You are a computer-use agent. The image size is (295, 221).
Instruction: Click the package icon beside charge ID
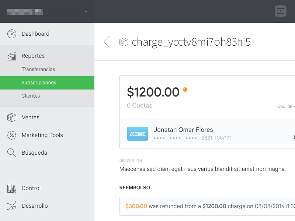pyautogui.click(x=124, y=42)
